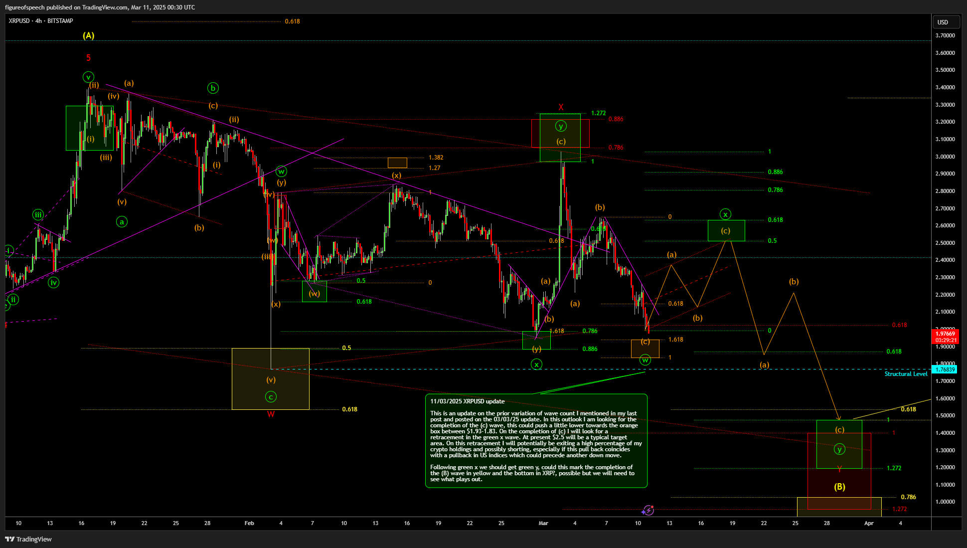Viewport: 967px width, 548px height.
Task: Click the green circled v label
Action: 88,77
